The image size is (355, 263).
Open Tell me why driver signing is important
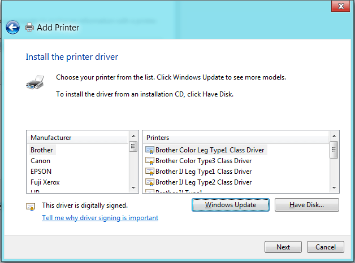(100, 218)
